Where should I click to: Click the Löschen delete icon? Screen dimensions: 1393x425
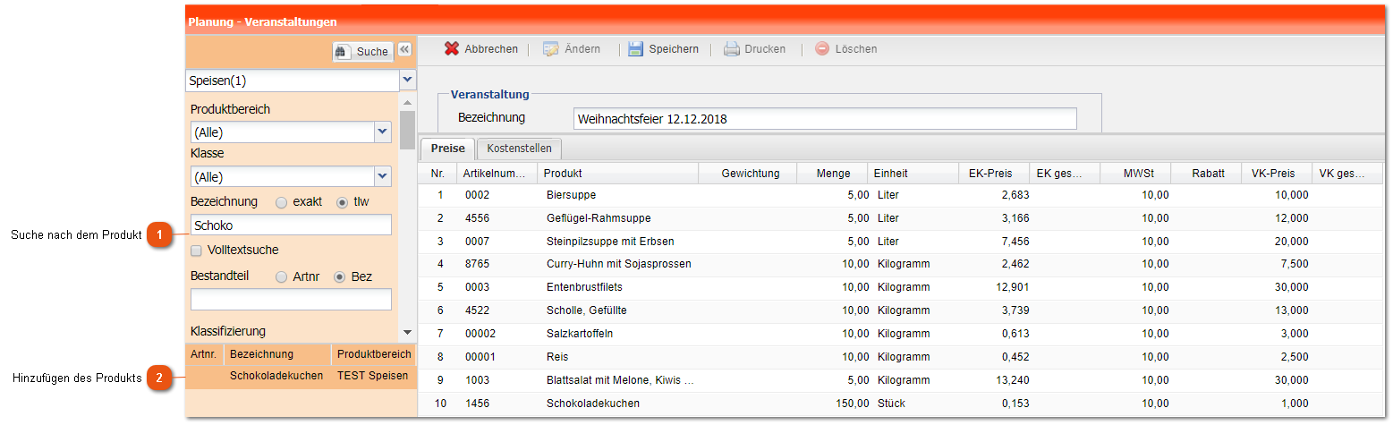pos(822,49)
